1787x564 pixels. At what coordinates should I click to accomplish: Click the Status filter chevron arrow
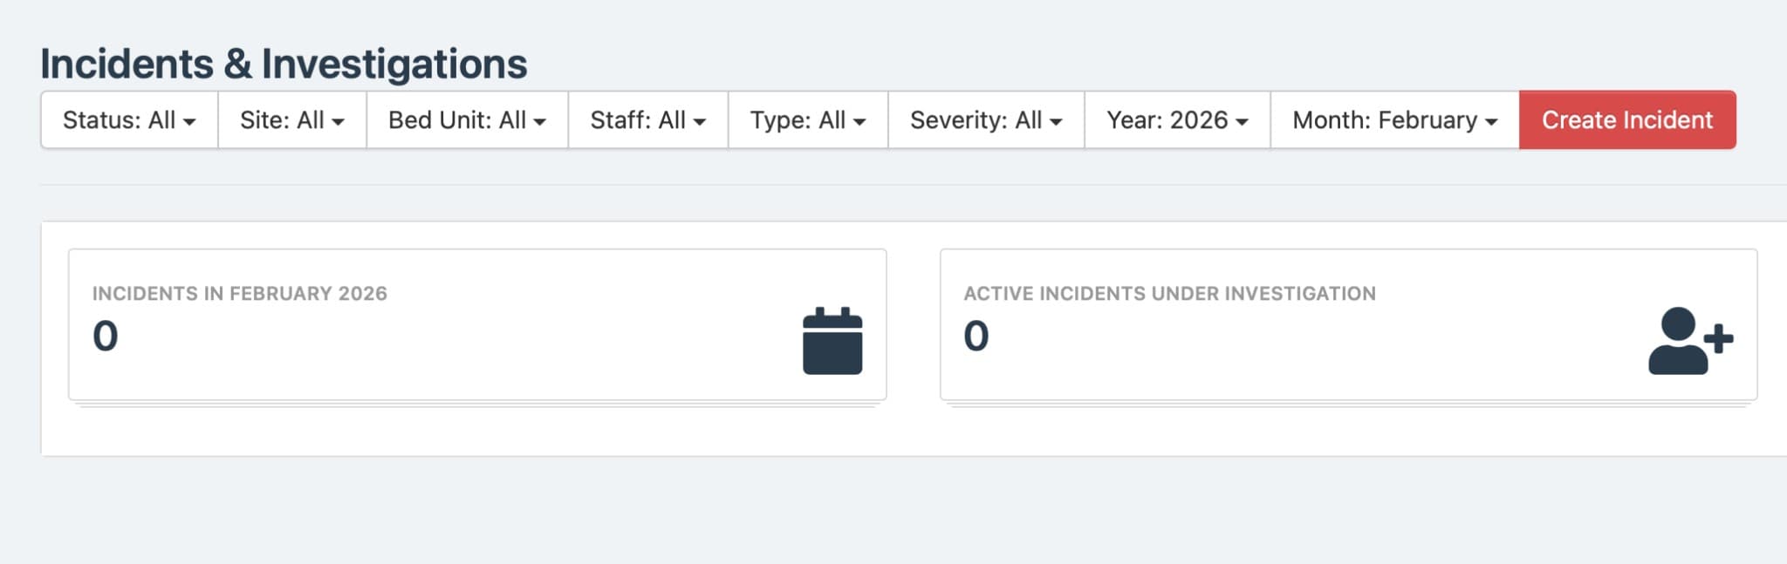[x=190, y=123]
